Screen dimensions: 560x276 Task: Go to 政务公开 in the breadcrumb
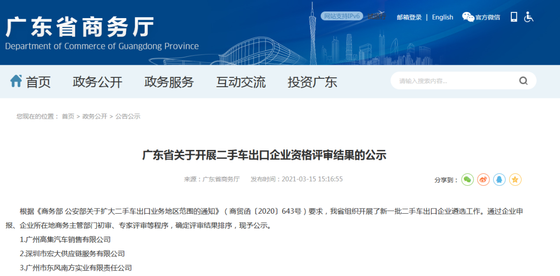point(95,116)
